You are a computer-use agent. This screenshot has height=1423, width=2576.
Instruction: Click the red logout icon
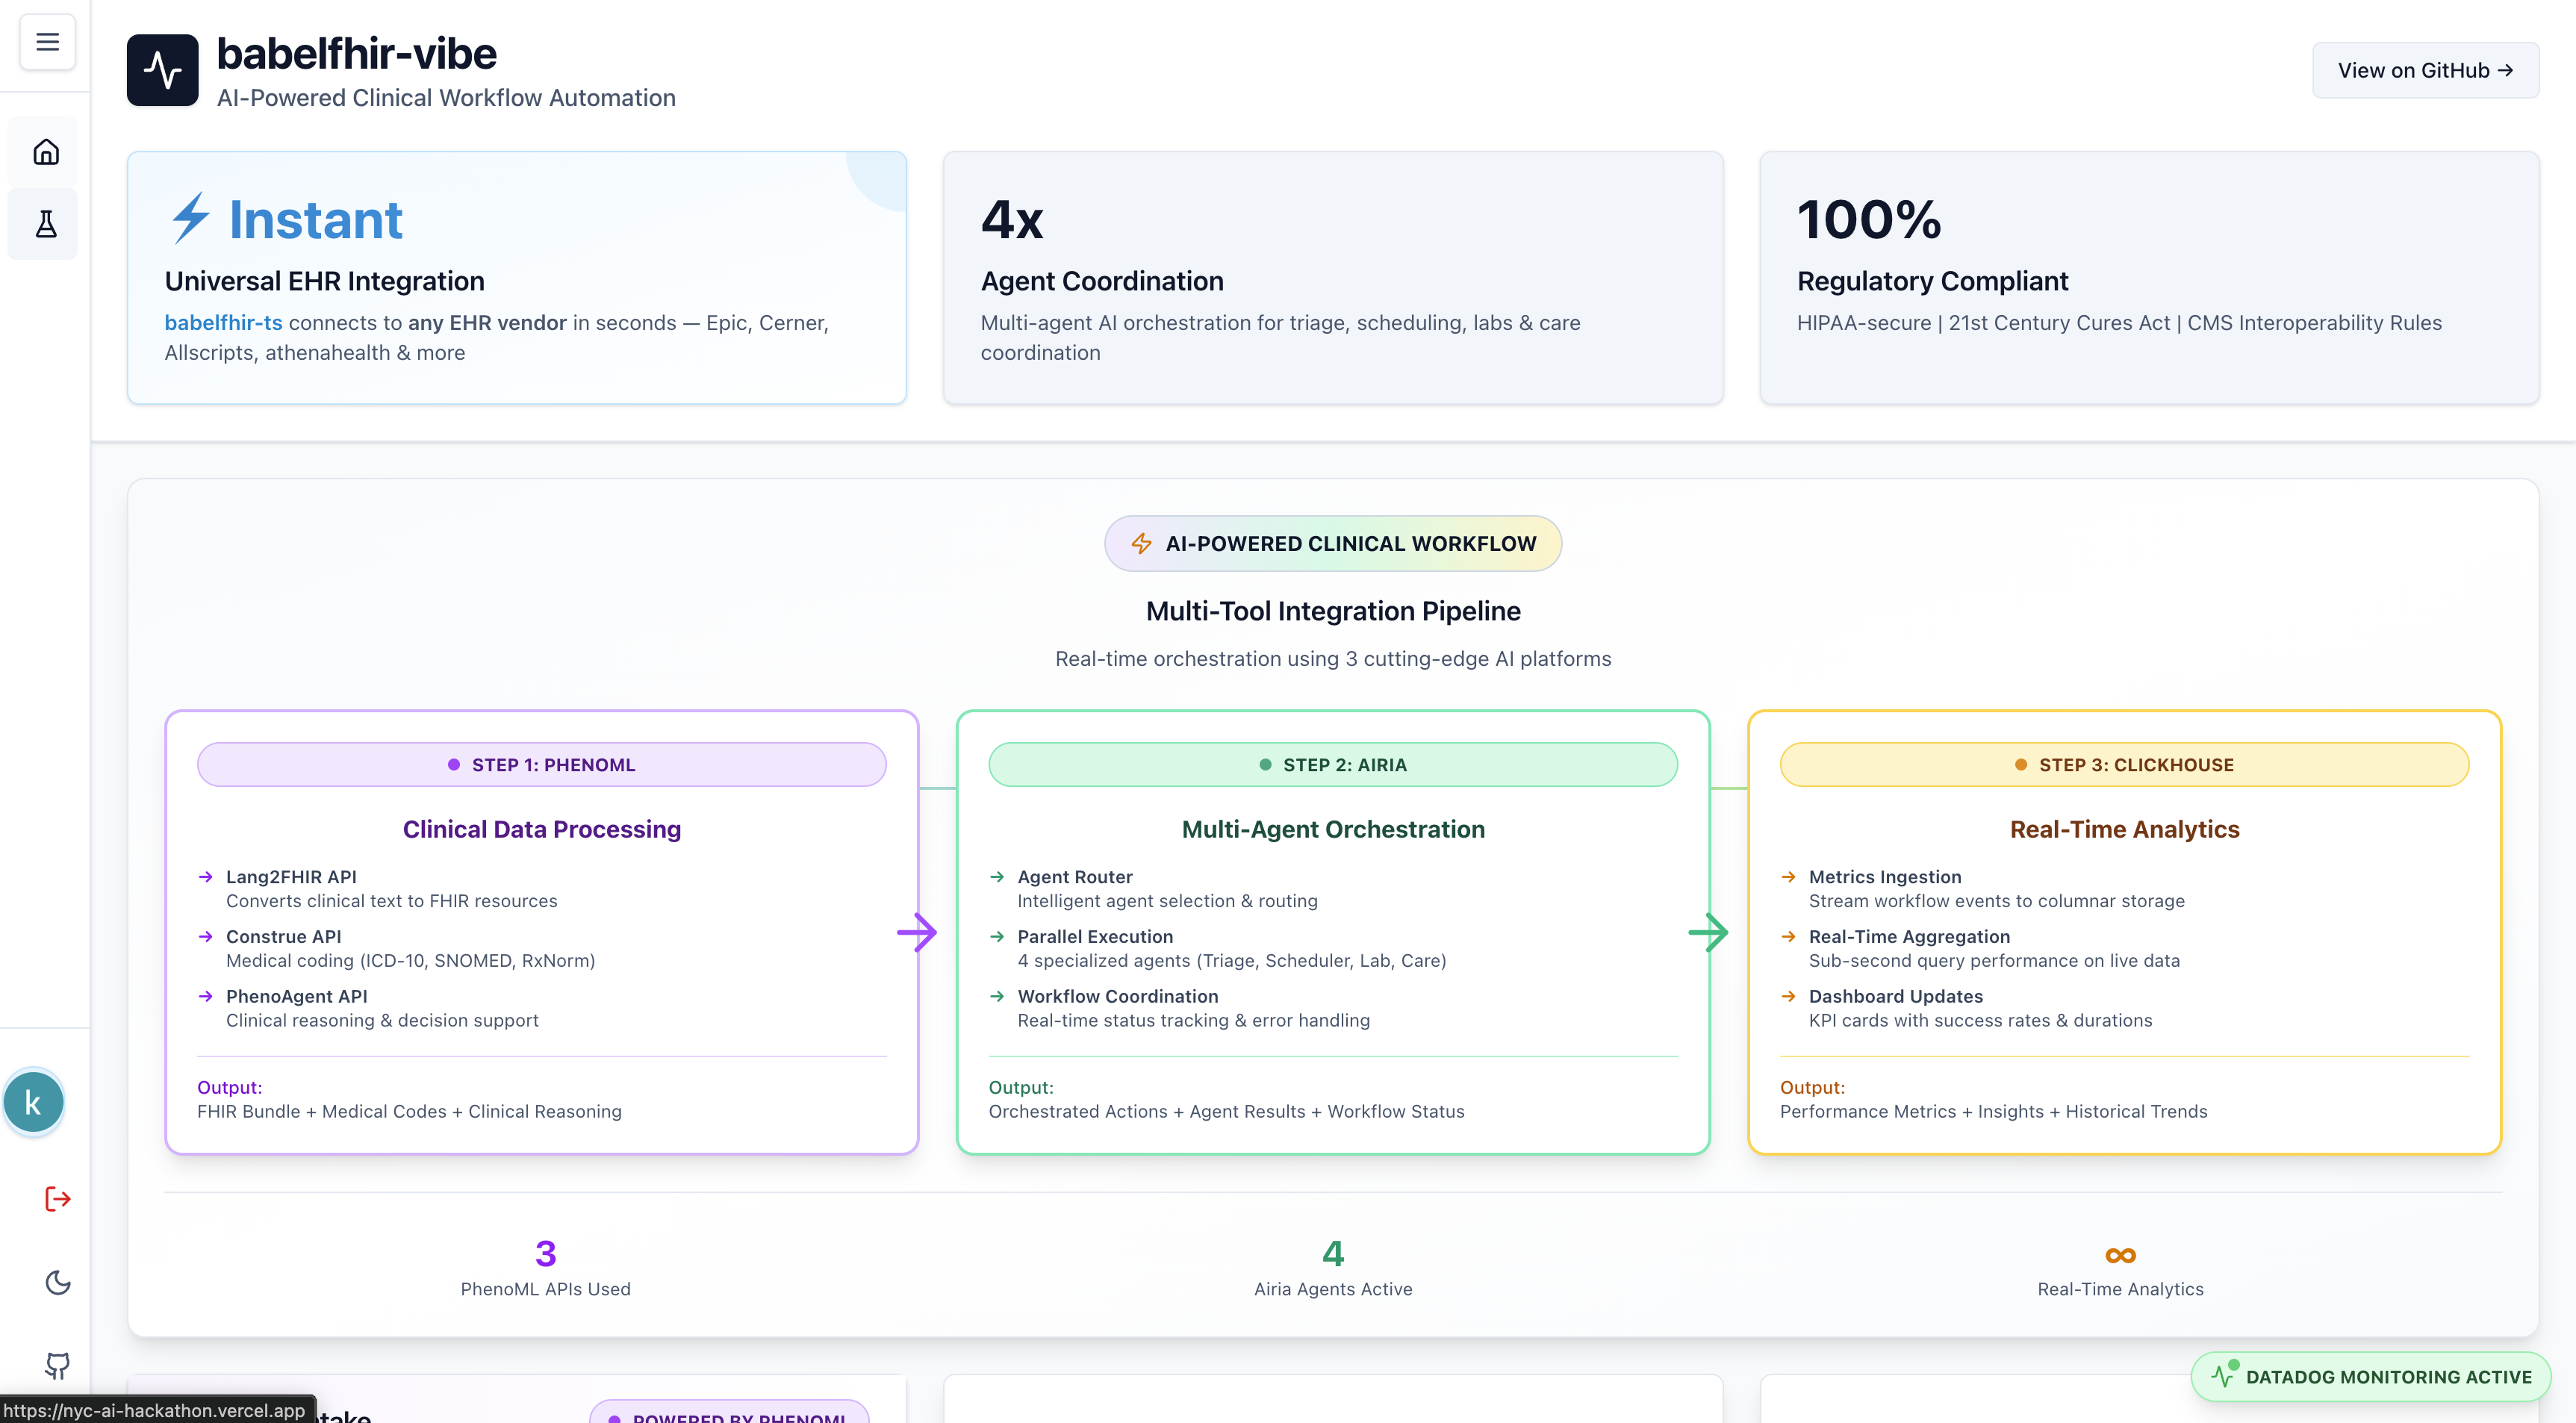pyautogui.click(x=58, y=1198)
